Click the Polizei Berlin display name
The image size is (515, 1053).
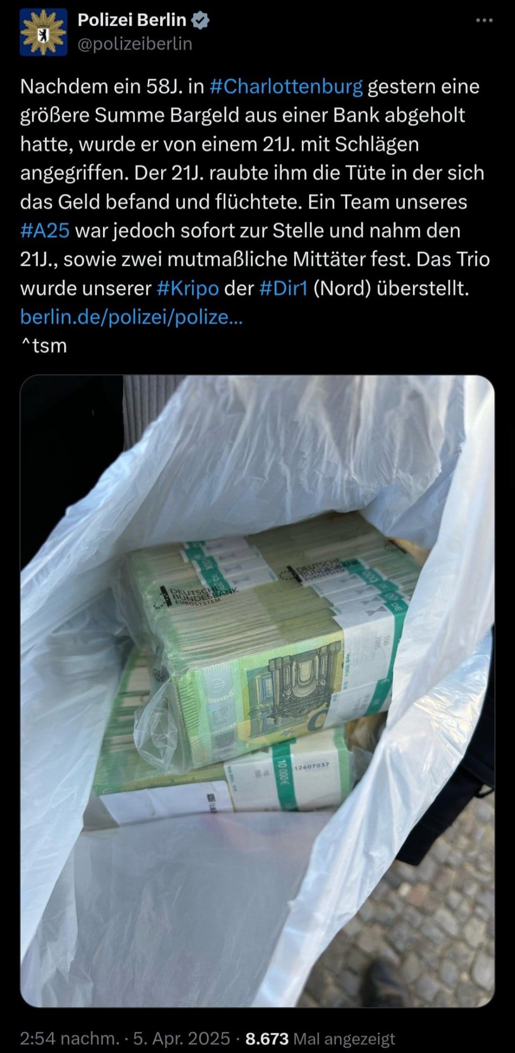[x=132, y=20]
